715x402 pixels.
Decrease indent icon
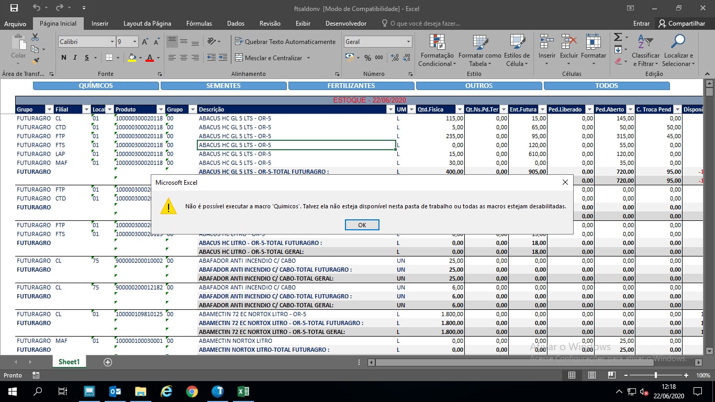[x=211, y=58]
